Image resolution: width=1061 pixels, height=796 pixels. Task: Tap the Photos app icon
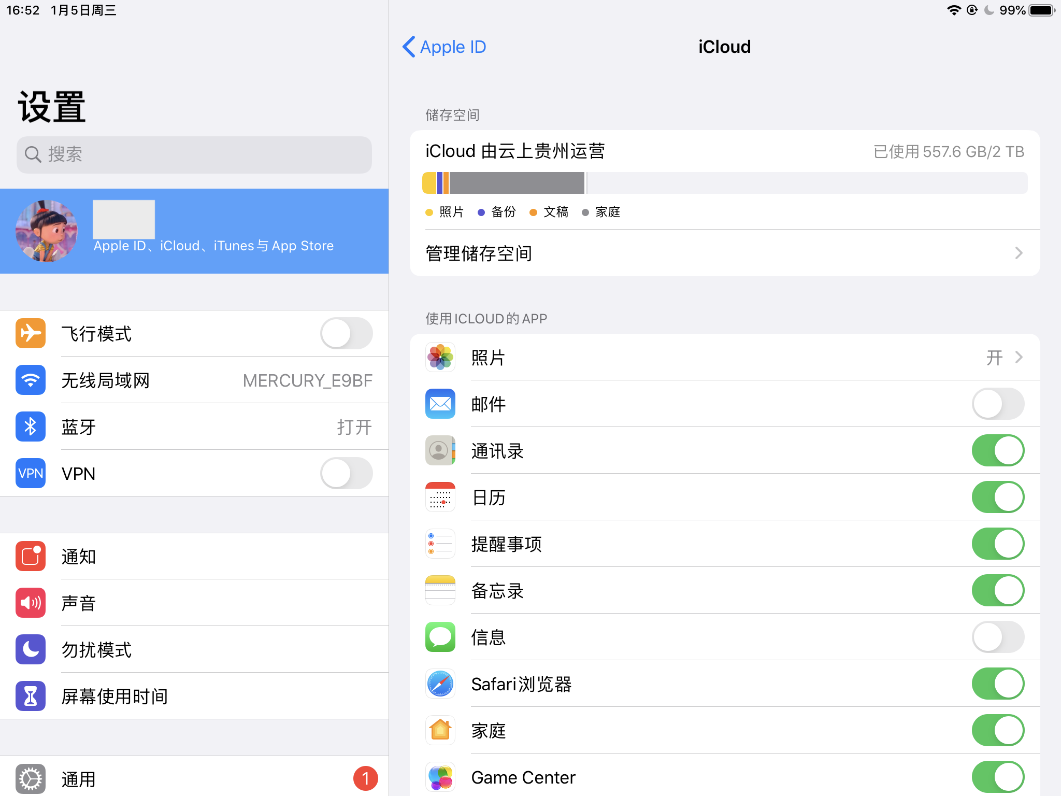(x=440, y=357)
